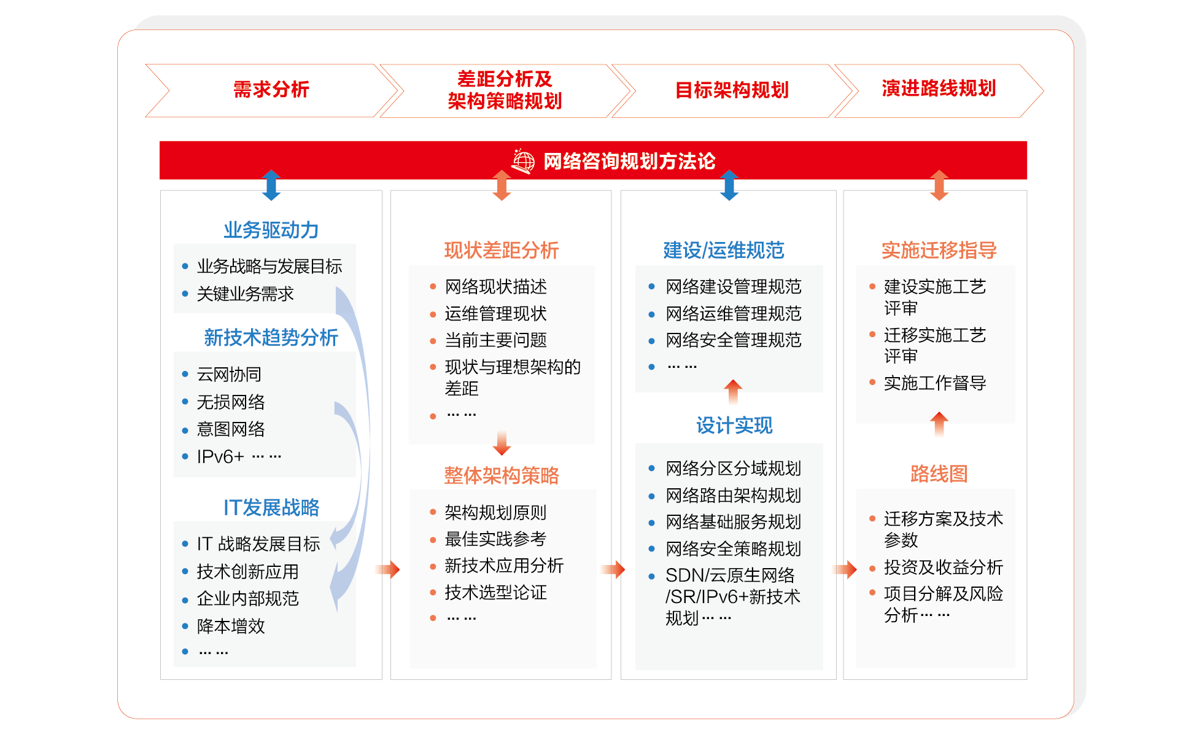Click the 降本增效 bullet
Screen dimensions: 1186x737
230,626
